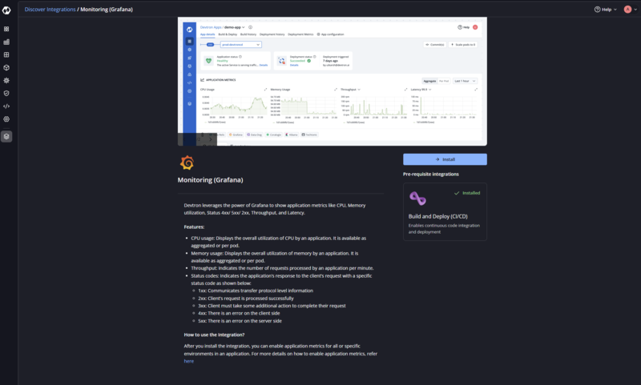Click the 'Devtron leverages the power of Grafana' paragraph
641x385 pixels.
pyautogui.click(x=275, y=209)
